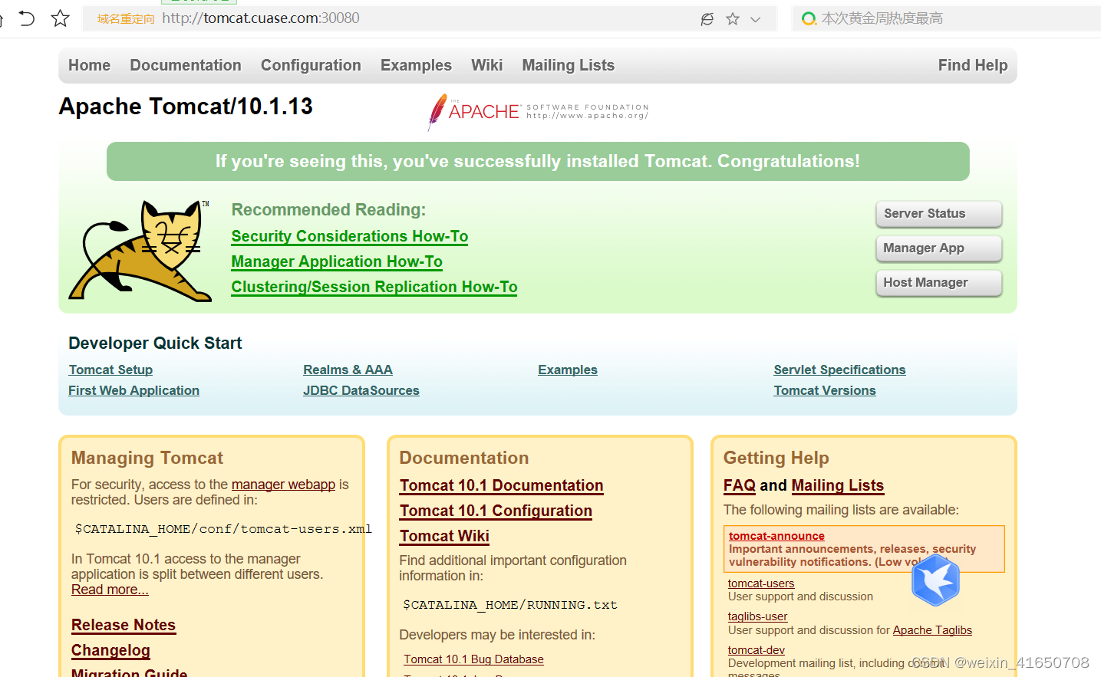Expand the address bar dropdown chevron
Image resolution: width=1101 pixels, height=677 pixels.
[756, 19]
